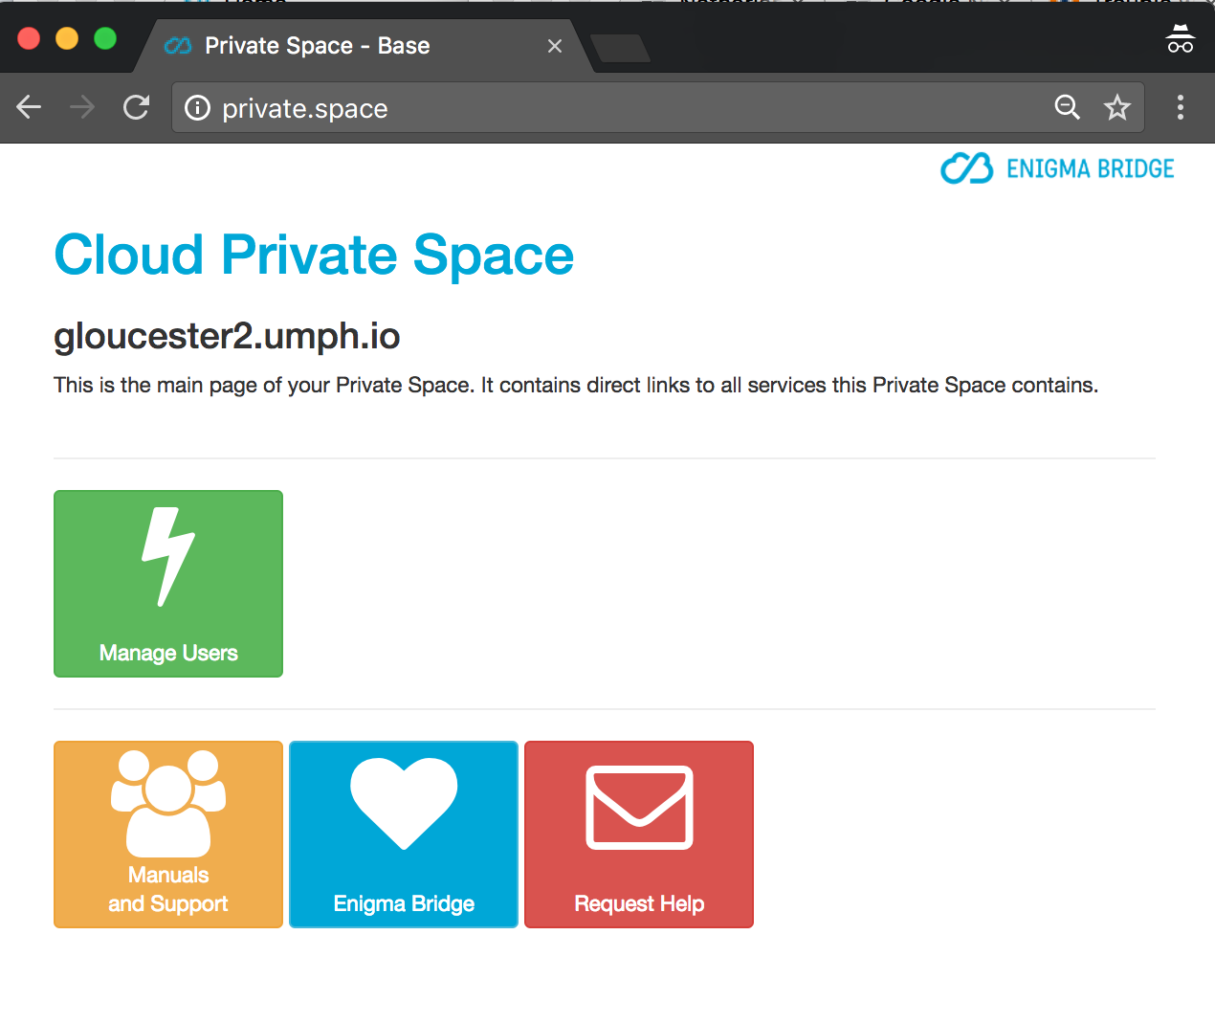1215x1024 pixels.
Task: Click inside the address bar
Action: tap(574, 108)
